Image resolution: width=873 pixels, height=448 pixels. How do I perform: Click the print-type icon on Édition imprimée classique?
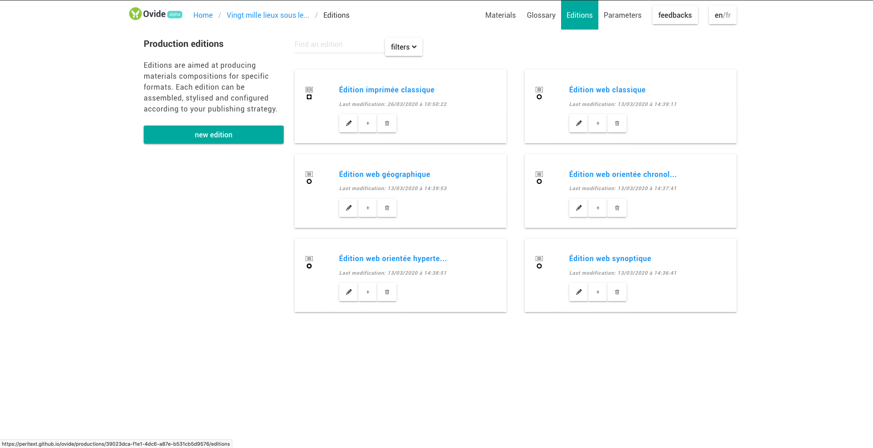tap(309, 90)
